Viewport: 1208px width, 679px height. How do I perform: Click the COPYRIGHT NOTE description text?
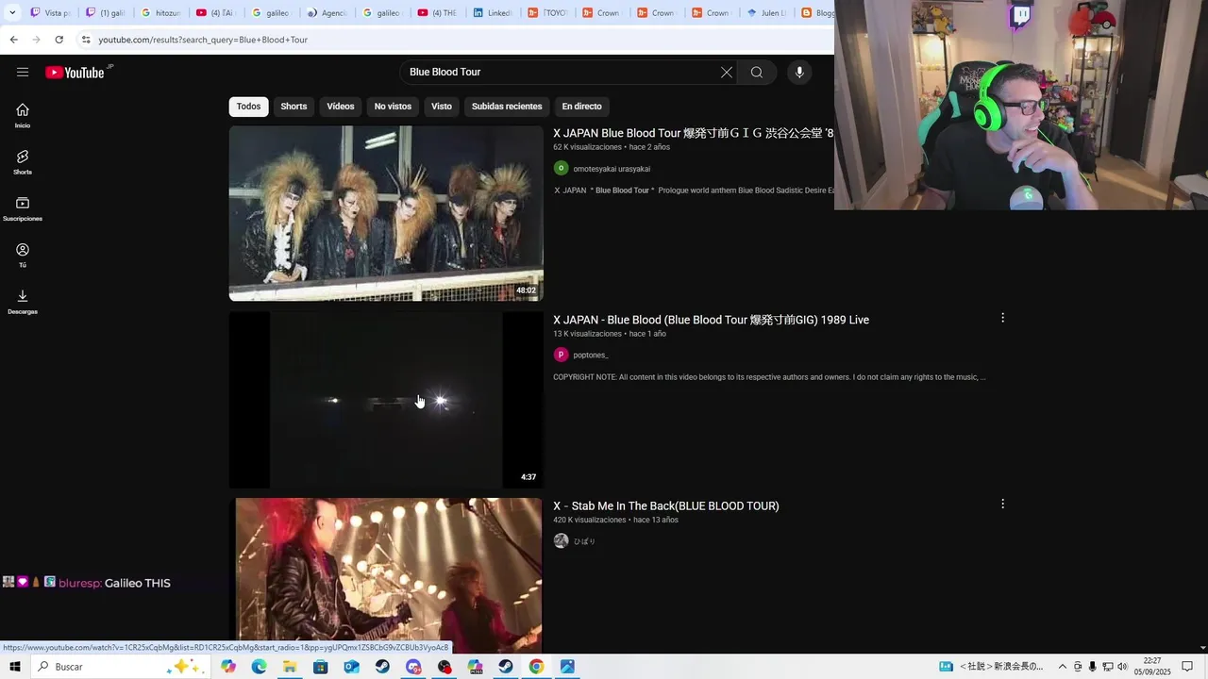click(x=769, y=377)
